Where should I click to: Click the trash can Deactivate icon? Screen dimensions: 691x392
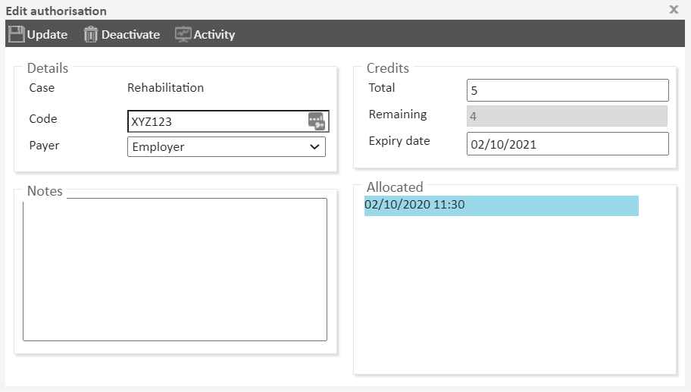(91, 34)
